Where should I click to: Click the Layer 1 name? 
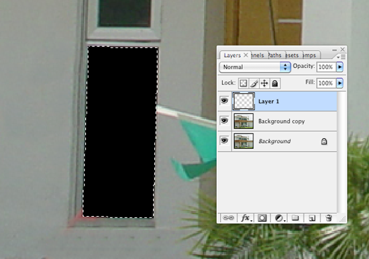click(268, 101)
